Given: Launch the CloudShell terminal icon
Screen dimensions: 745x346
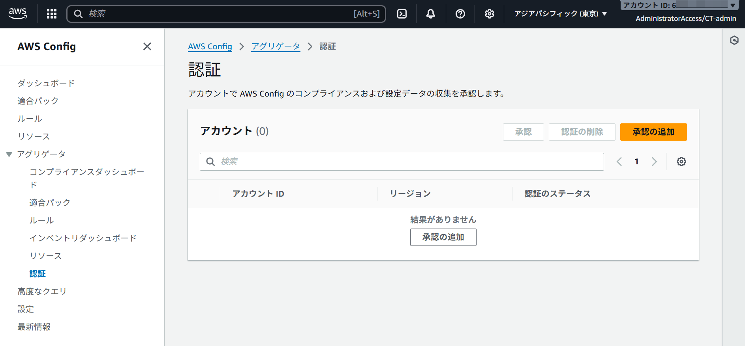Looking at the screenshot, I should pos(402,14).
